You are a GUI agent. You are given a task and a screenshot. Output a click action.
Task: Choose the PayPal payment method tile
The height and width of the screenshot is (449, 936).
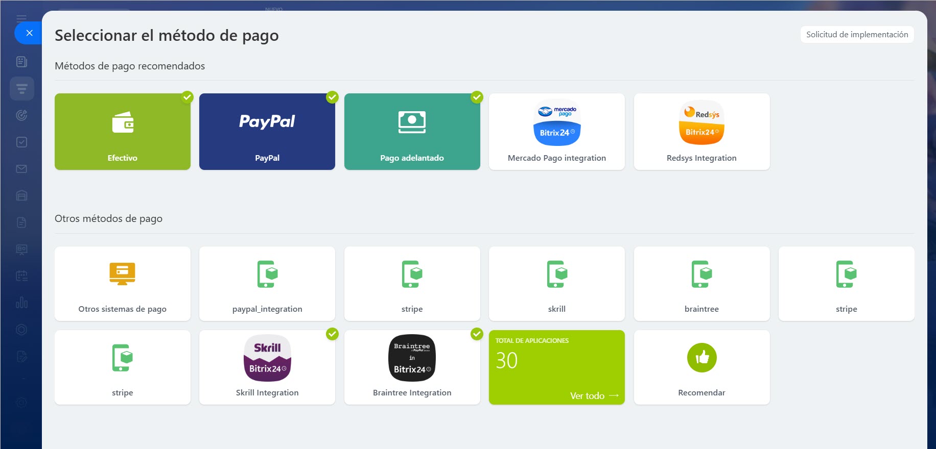pos(267,132)
